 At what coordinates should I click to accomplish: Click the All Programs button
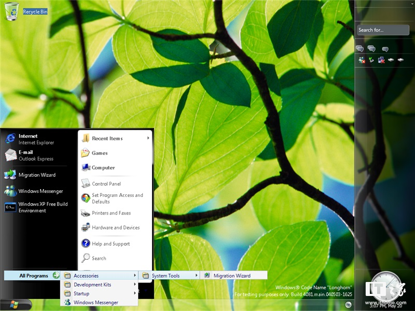(32, 276)
